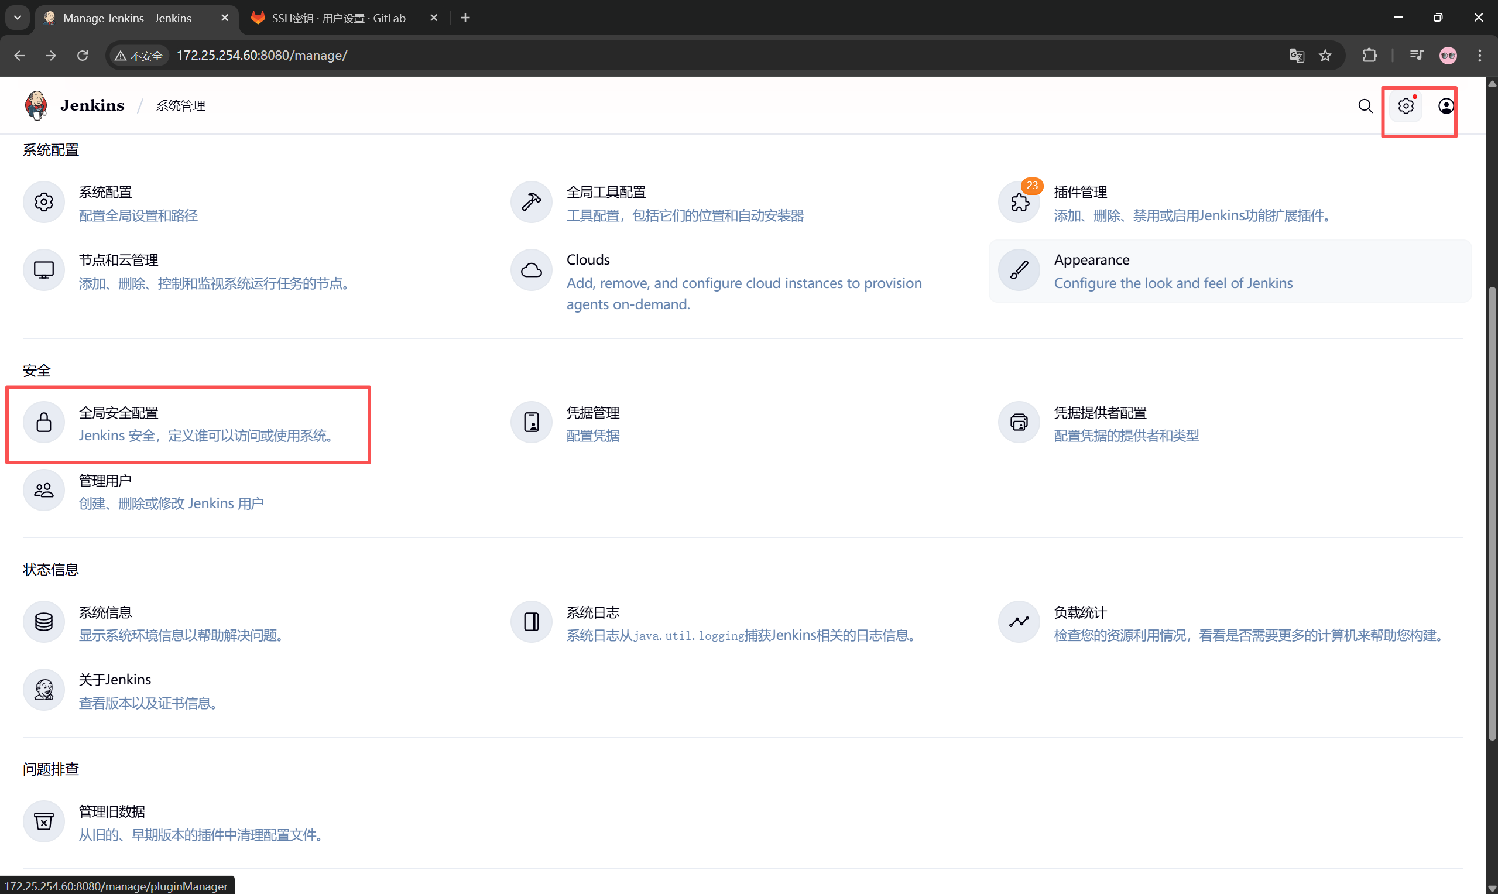Click the 凭据管理 credentials link
1498x894 pixels.
pos(592,413)
